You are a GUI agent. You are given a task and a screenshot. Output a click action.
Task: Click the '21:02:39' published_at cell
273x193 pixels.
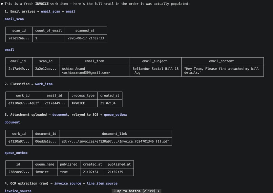(119, 172)
